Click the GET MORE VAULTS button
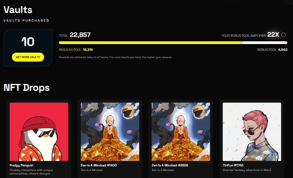The image size is (293, 178). point(28,57)
